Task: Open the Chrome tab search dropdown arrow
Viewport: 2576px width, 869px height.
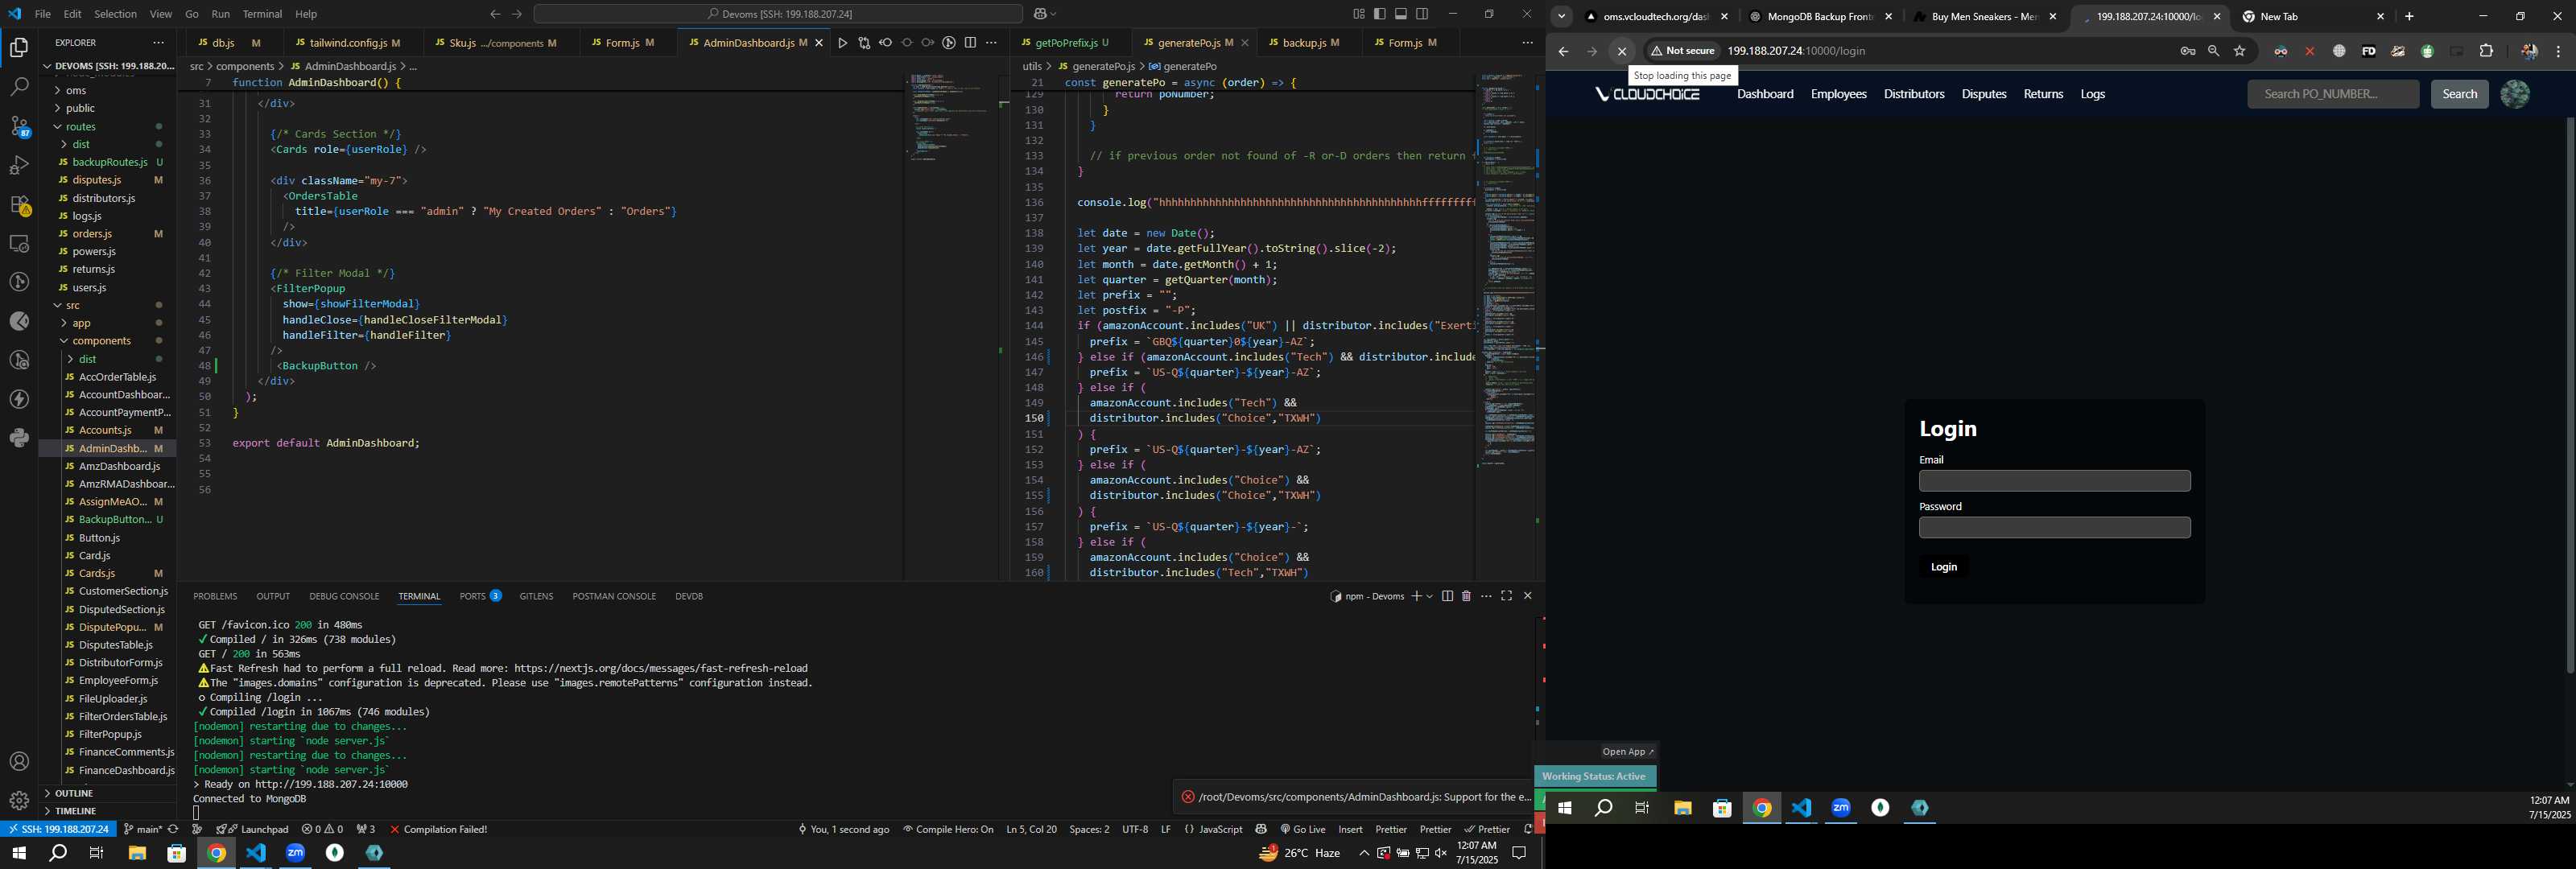Action: (x=1561, y=16)
